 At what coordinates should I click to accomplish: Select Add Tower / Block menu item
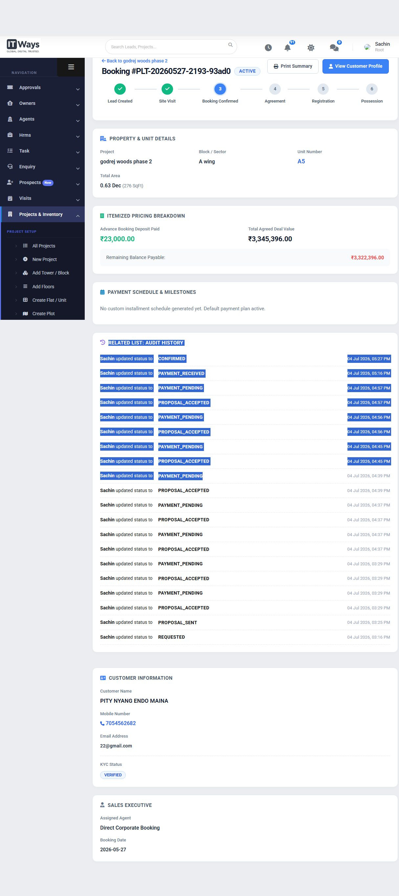pos(51,273)
